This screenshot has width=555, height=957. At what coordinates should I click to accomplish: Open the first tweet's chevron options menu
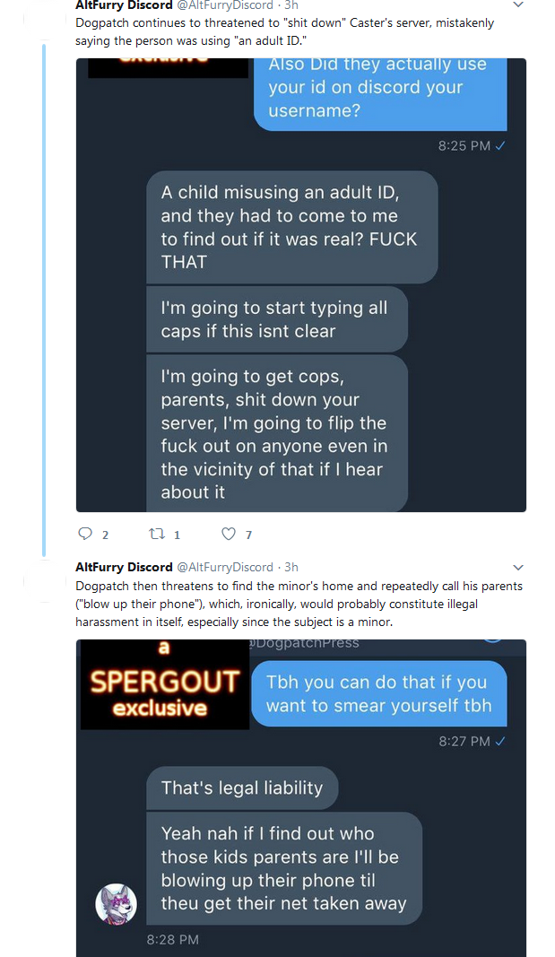coord(518,4)
